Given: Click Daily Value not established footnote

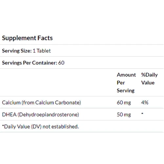Looking at the screenshot, I should point(40,127).
